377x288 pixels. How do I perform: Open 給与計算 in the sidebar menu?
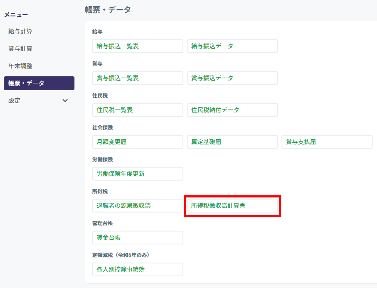[20, 31]
